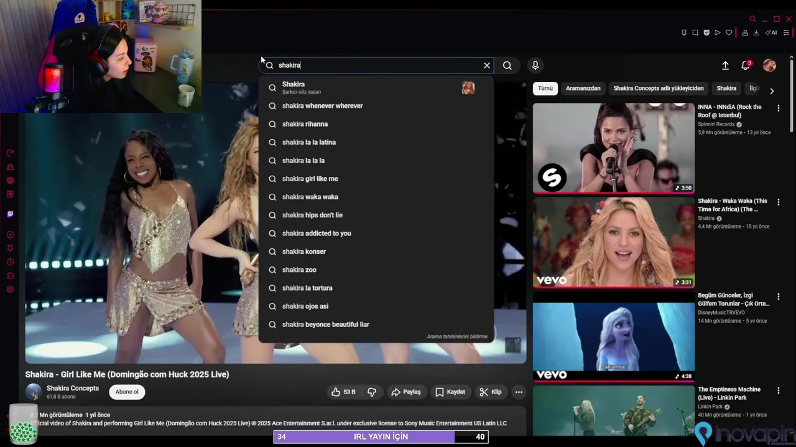Image resolution: width=796 pixels, height=447 pixels.
Task: Dislike the Girl Like Me video
Action: [x=372, y=392]
